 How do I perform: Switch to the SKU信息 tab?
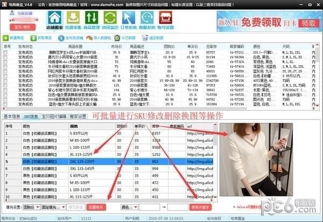(x=31, y=116)
